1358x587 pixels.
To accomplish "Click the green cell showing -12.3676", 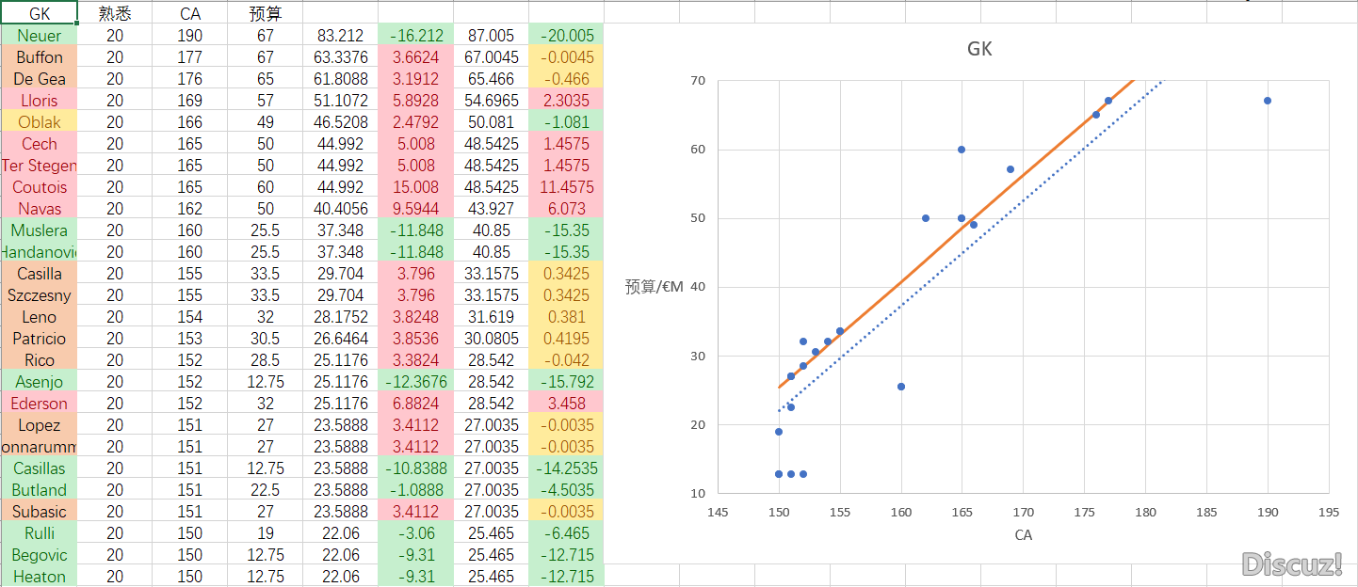I will coord(416,382).
